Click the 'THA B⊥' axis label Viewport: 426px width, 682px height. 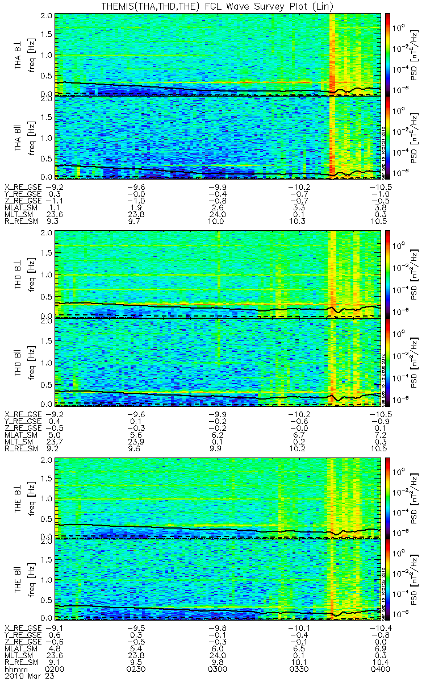(x=18, y=54)
